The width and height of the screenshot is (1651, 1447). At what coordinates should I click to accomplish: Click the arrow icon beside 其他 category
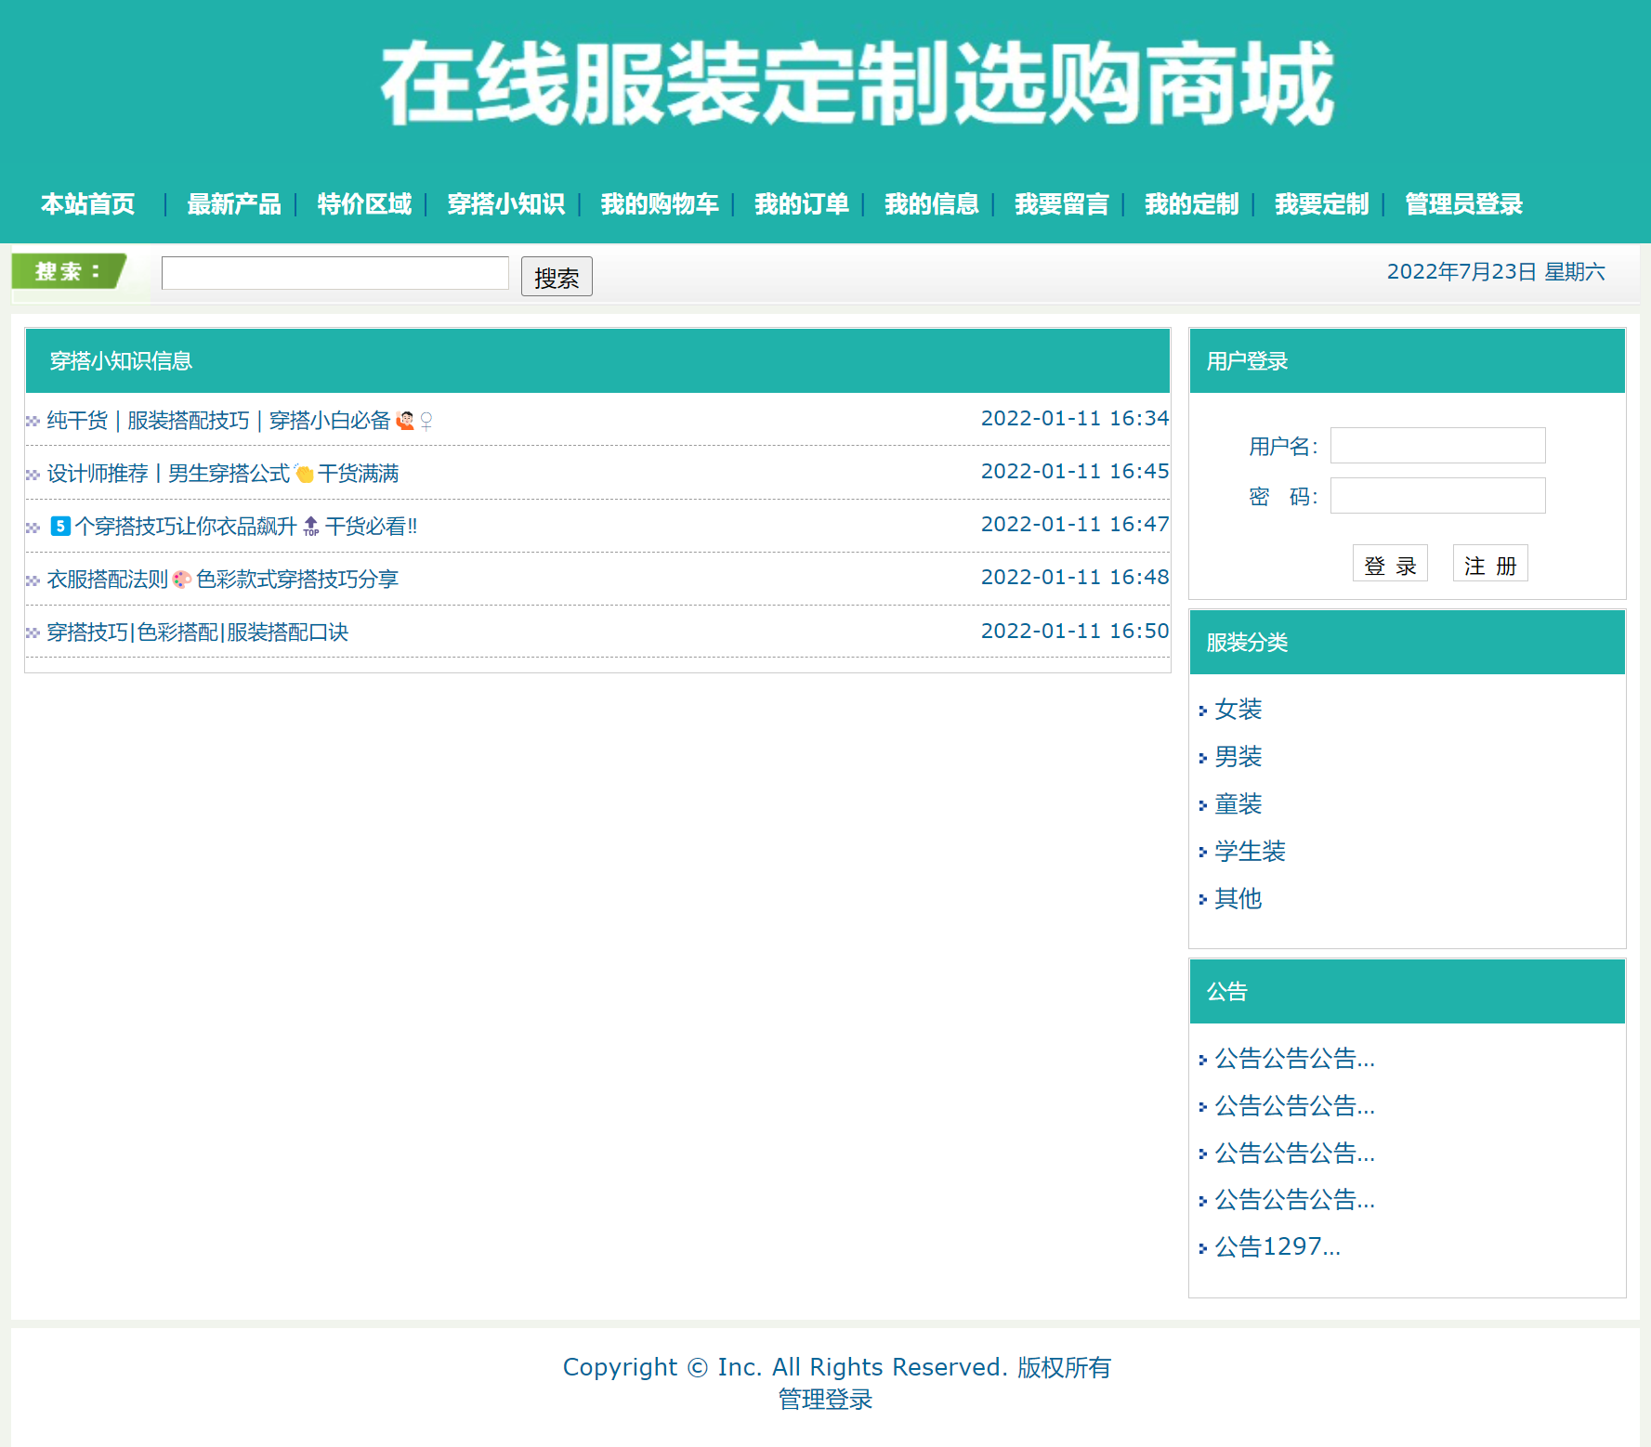(1204, 899)
